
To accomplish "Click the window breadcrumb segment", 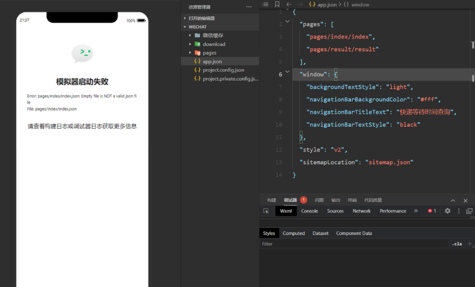I will [360, 5].
